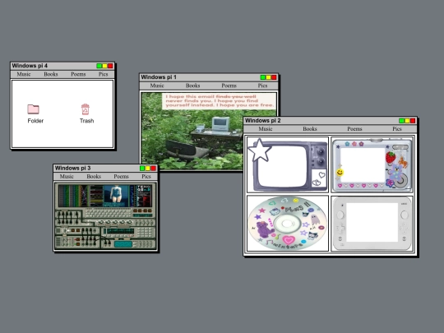
Task: Open the Trash icon in Windows pi 4
Action: click(x=86, y=109)
